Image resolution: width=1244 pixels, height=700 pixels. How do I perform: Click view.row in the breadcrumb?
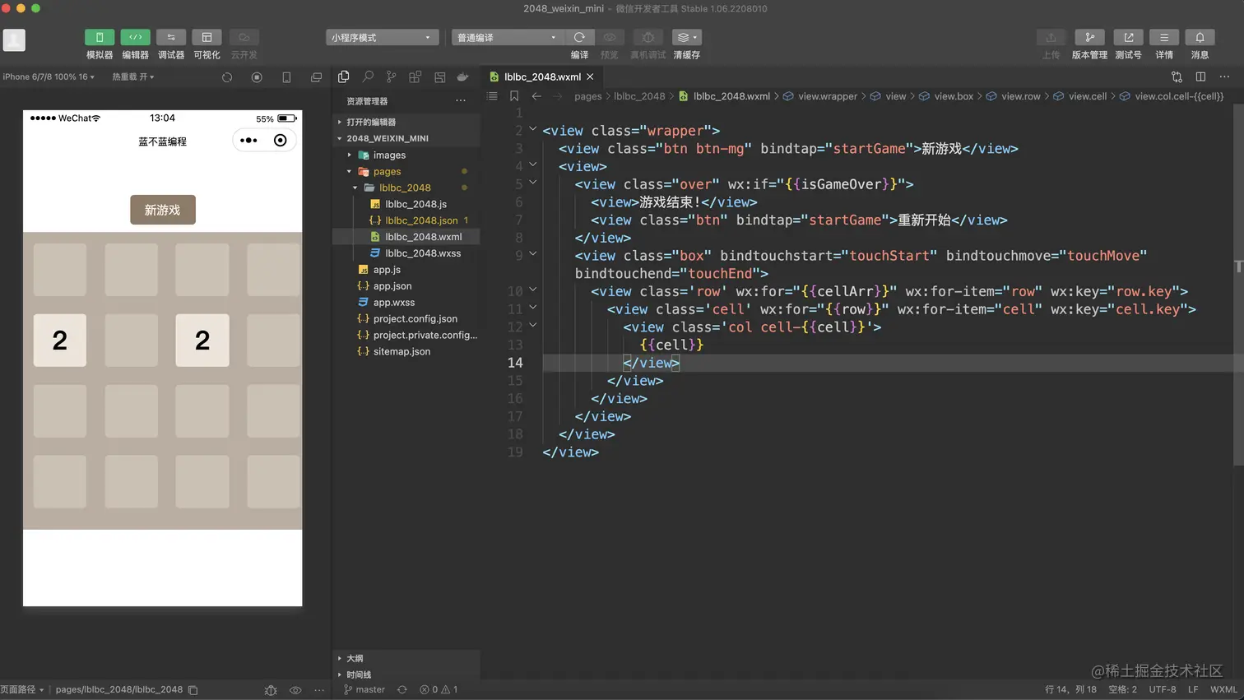(x=1021, y=96)
